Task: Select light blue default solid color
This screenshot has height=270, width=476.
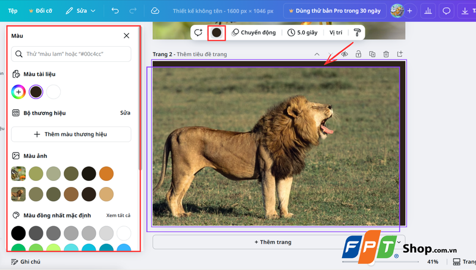Action: (x=124, y=247)
